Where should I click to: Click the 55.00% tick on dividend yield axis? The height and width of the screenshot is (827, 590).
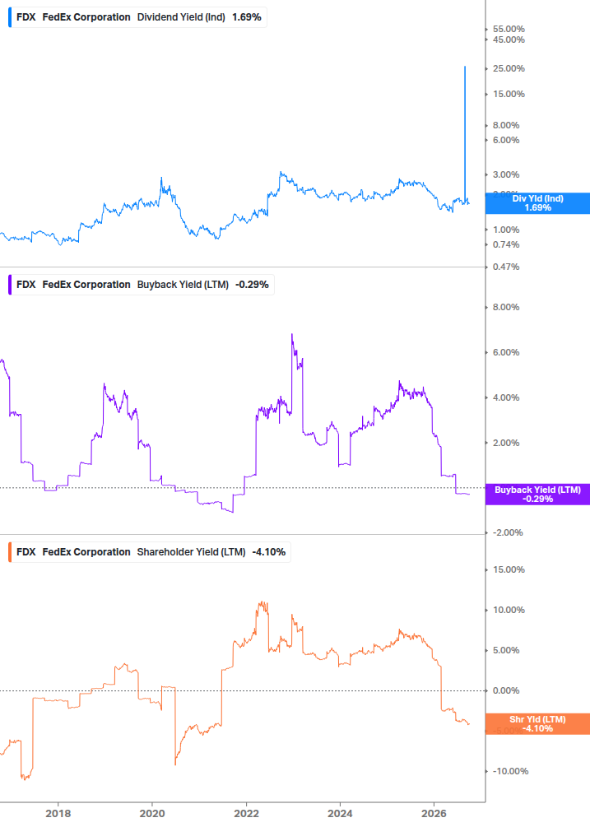coord(509,29)
